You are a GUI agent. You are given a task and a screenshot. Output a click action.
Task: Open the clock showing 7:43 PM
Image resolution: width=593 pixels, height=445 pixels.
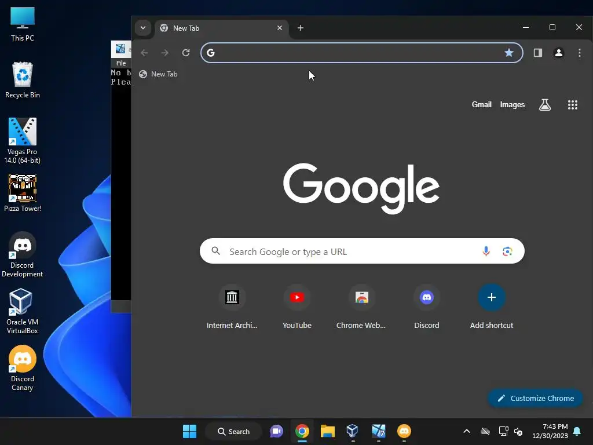click(x=550, y=431)
